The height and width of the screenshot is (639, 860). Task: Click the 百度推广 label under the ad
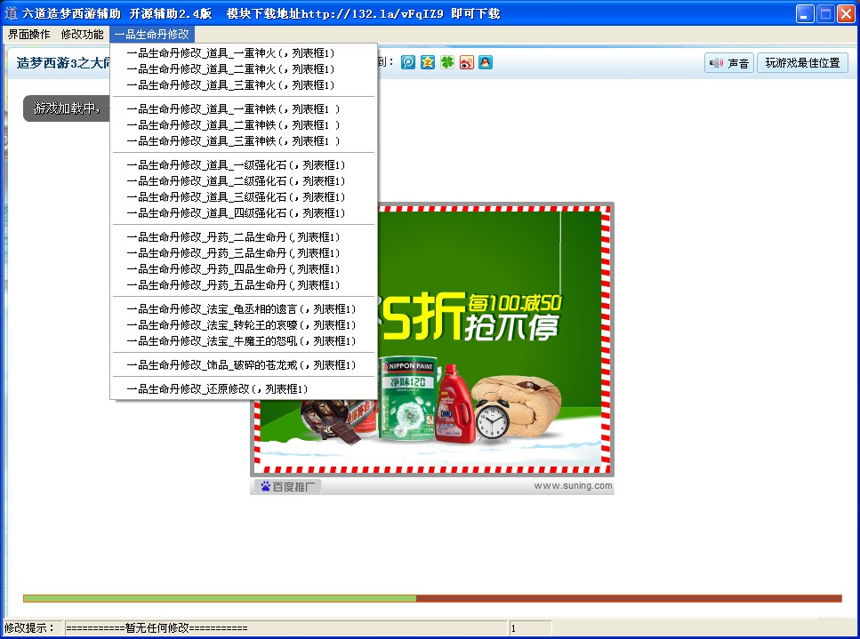point(287,486)
